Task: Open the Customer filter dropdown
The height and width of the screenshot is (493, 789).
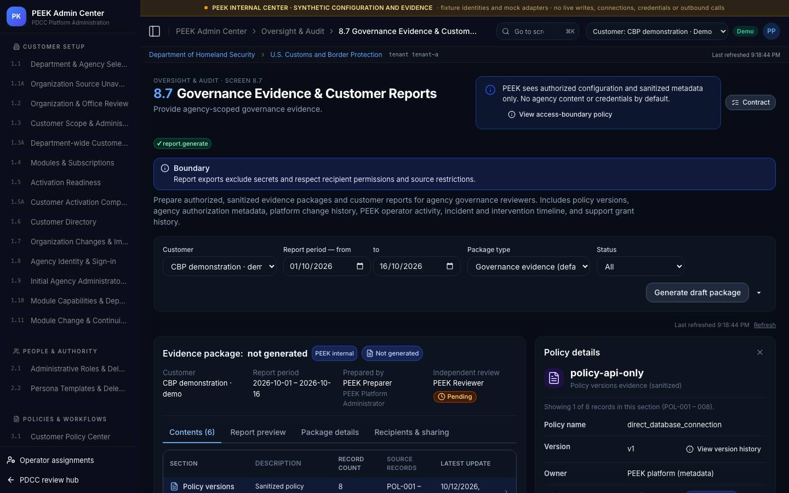Action: click(x=220, y=266)
